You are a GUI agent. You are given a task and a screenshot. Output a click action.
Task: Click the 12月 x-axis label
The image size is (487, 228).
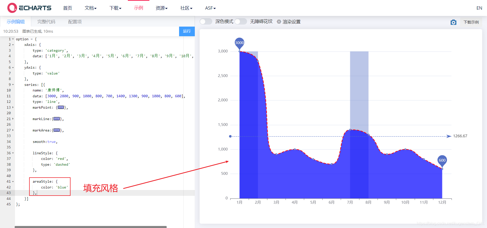[442, 202]
